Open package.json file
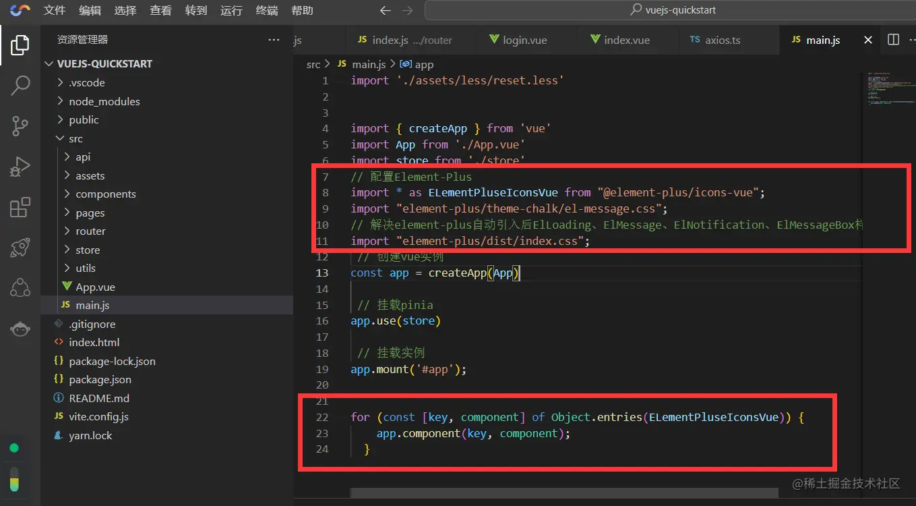The height and width of the screenshot is (506, 916). tap(166, 379)
